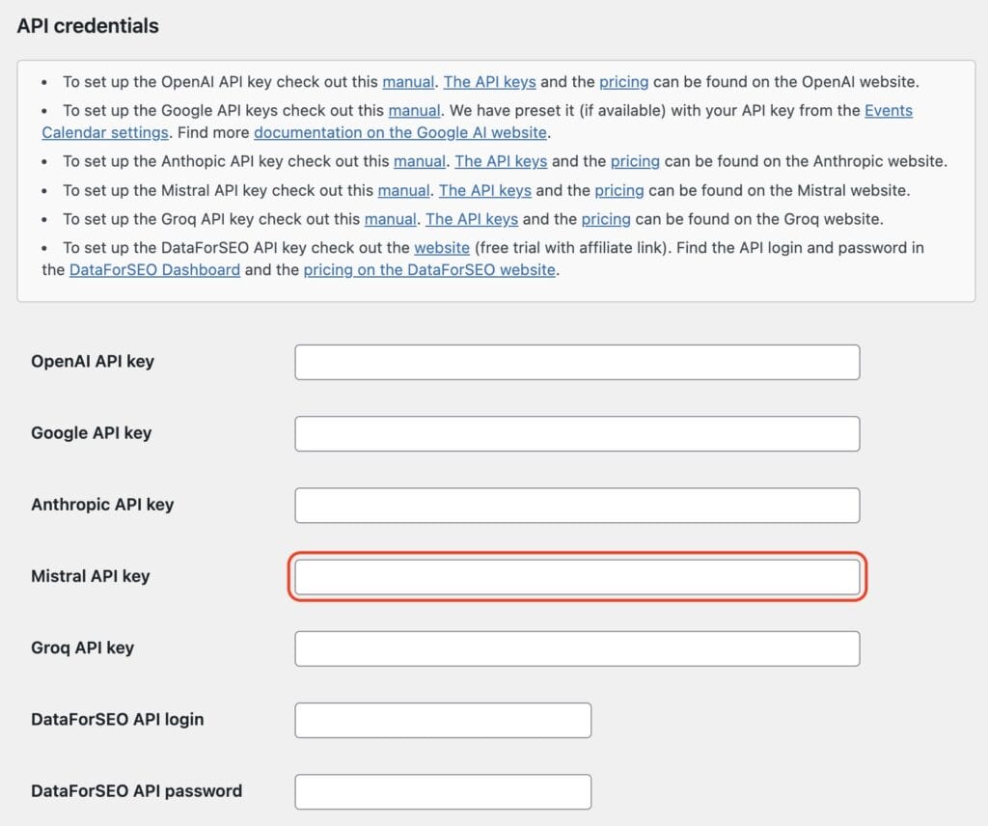Image resolution: width=988 pixels, height=826 pixels.
Task: Open the DataForSEO Dashboard link
Action: click(154, 270)
